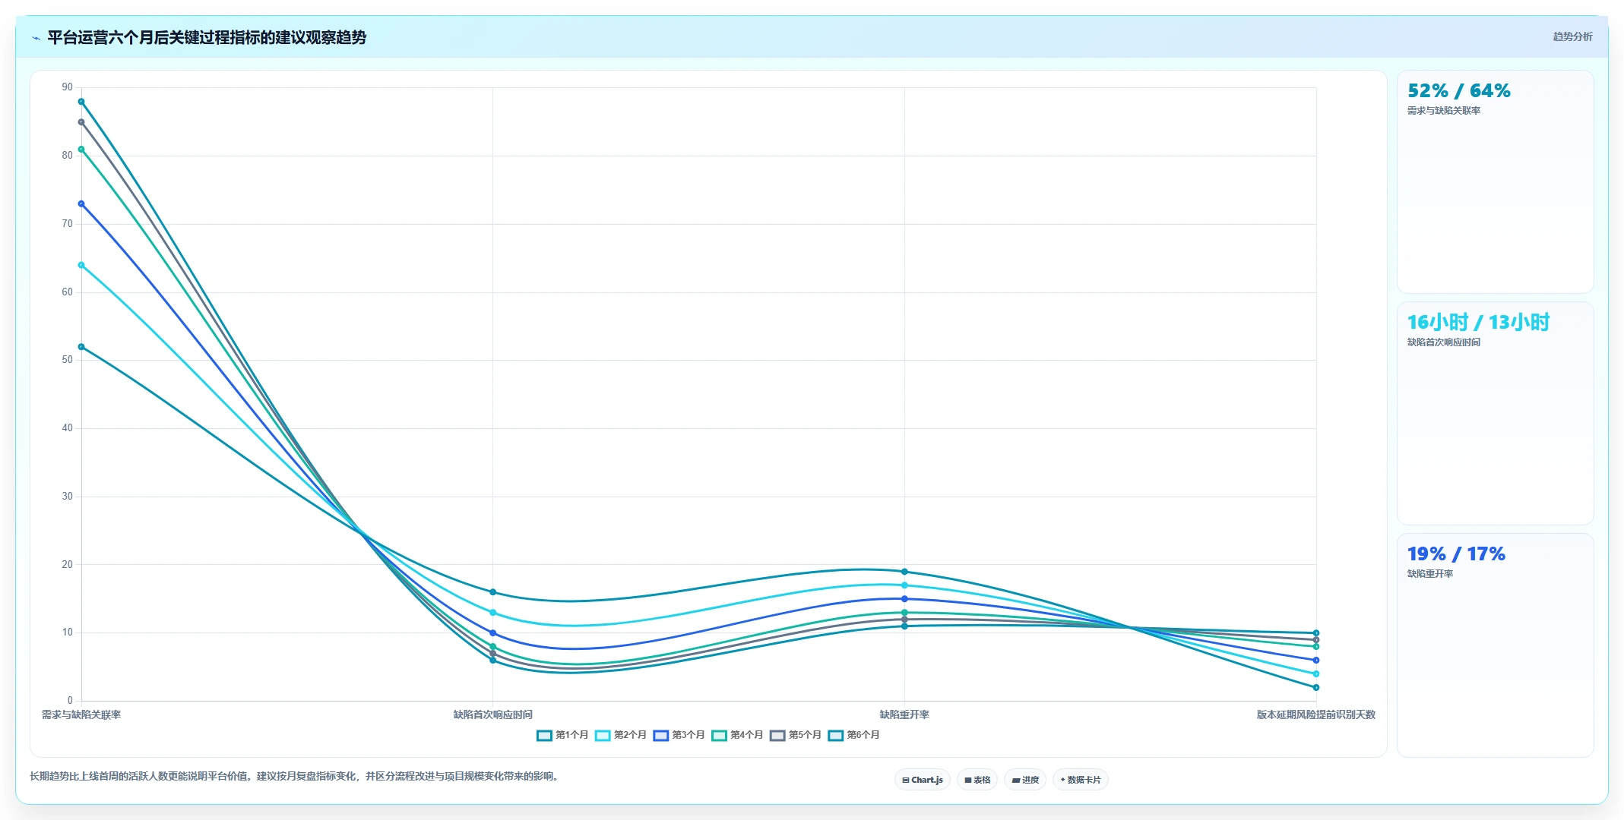This screenshot has width=1624, height=820.
Task: Click the lowest point at 2 on 版本延期风险提前识别天数
Action: 1316,688
